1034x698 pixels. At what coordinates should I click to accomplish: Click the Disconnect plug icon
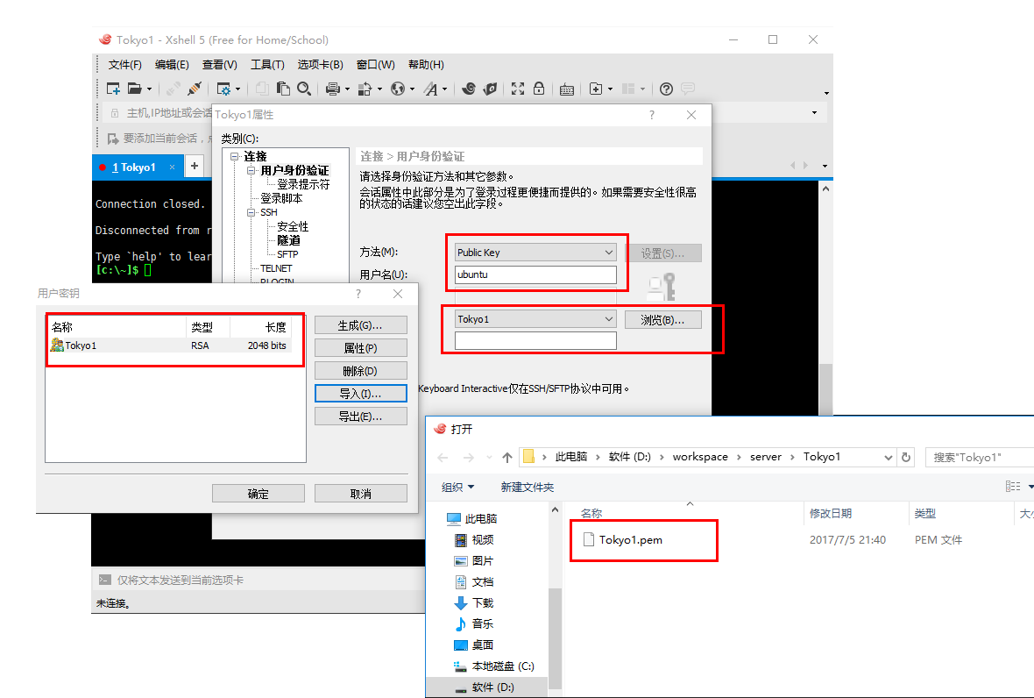click(195, 89)
